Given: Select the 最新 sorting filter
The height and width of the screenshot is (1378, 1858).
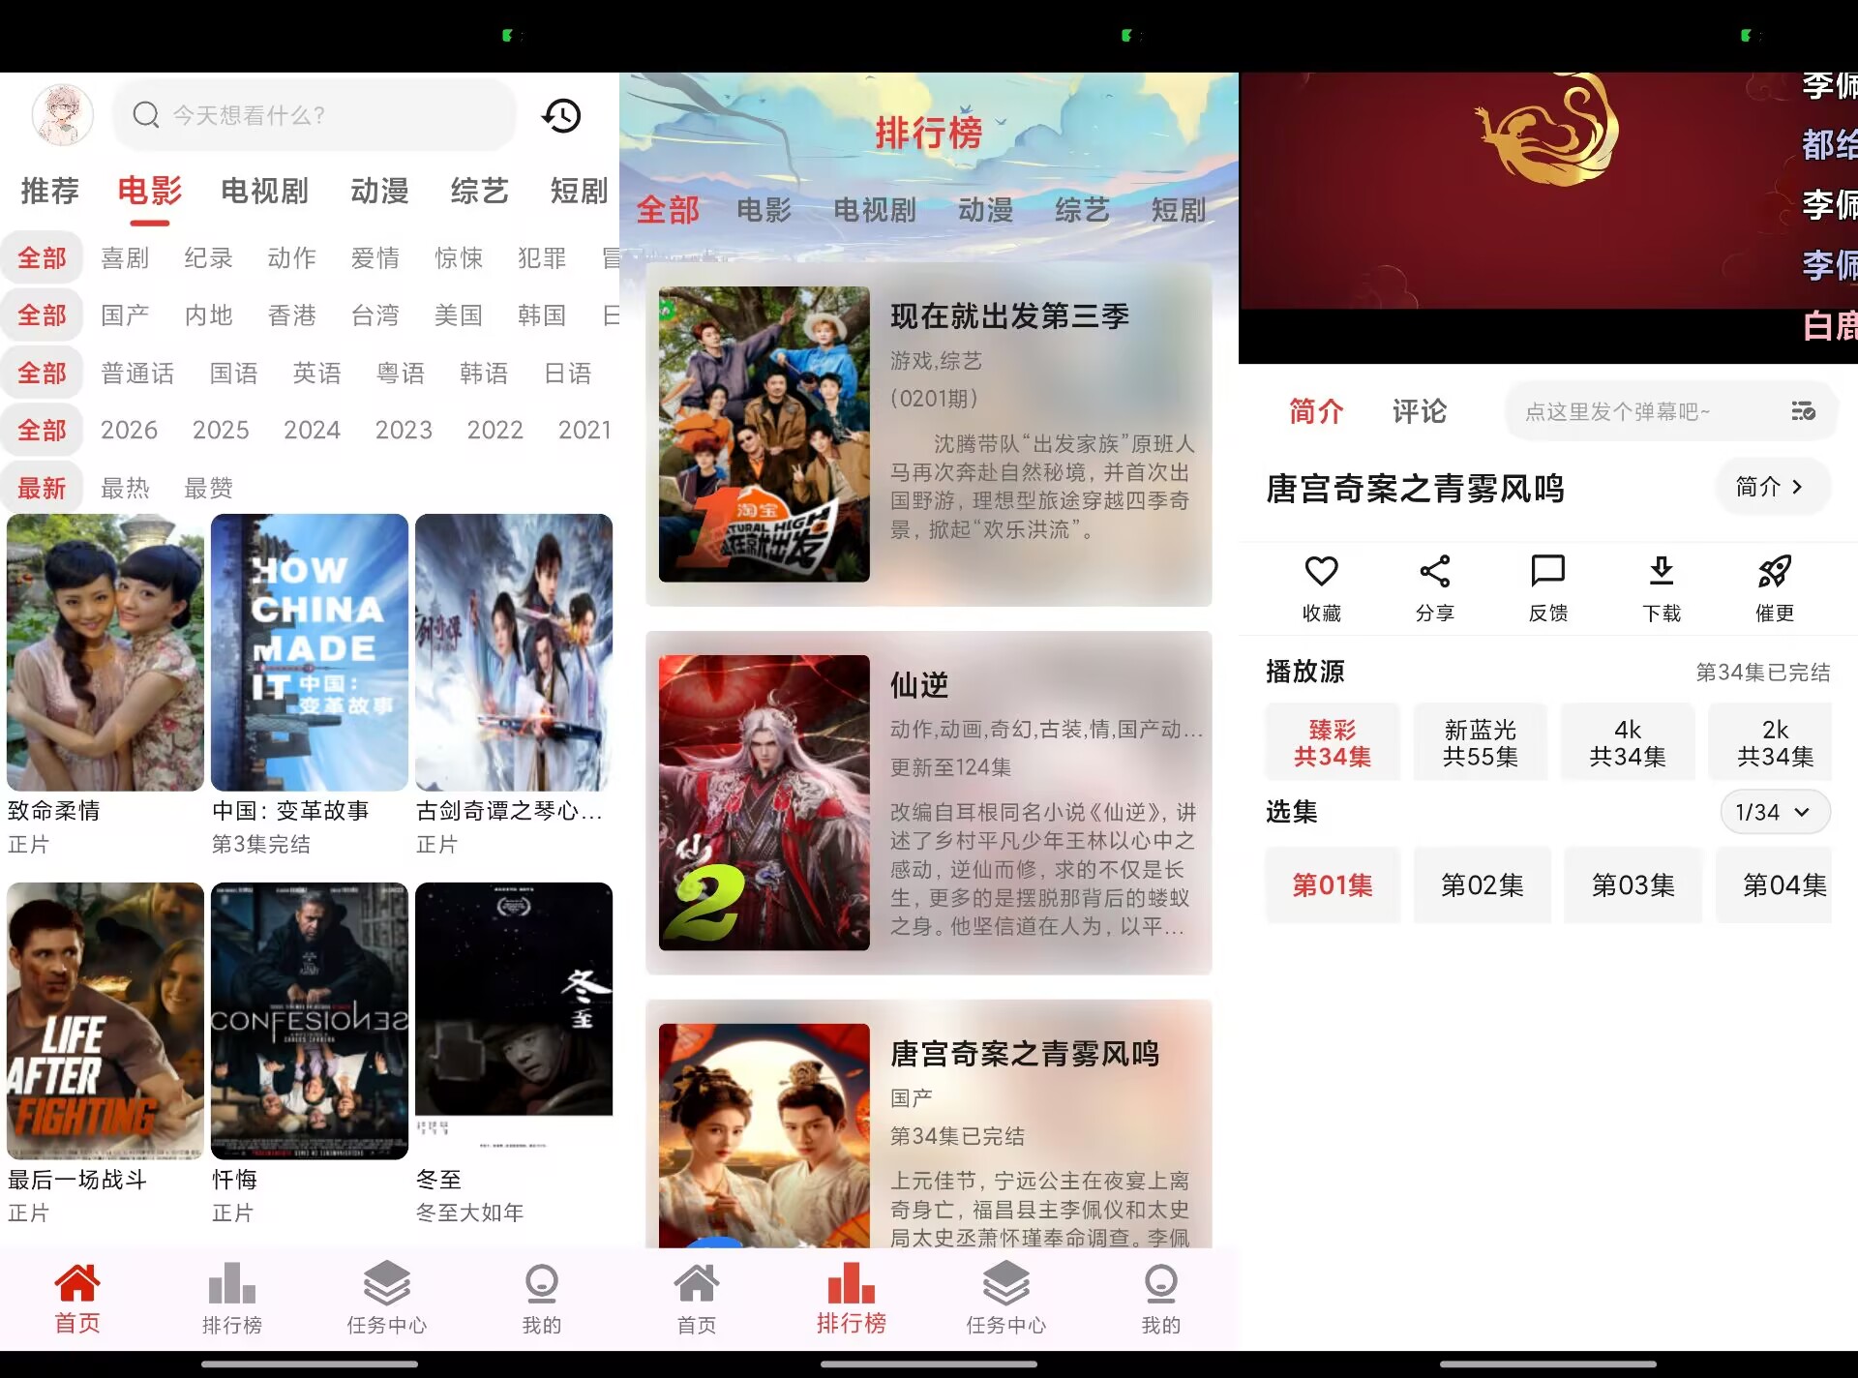Looking at the screenshot, I should click(42, 487).
